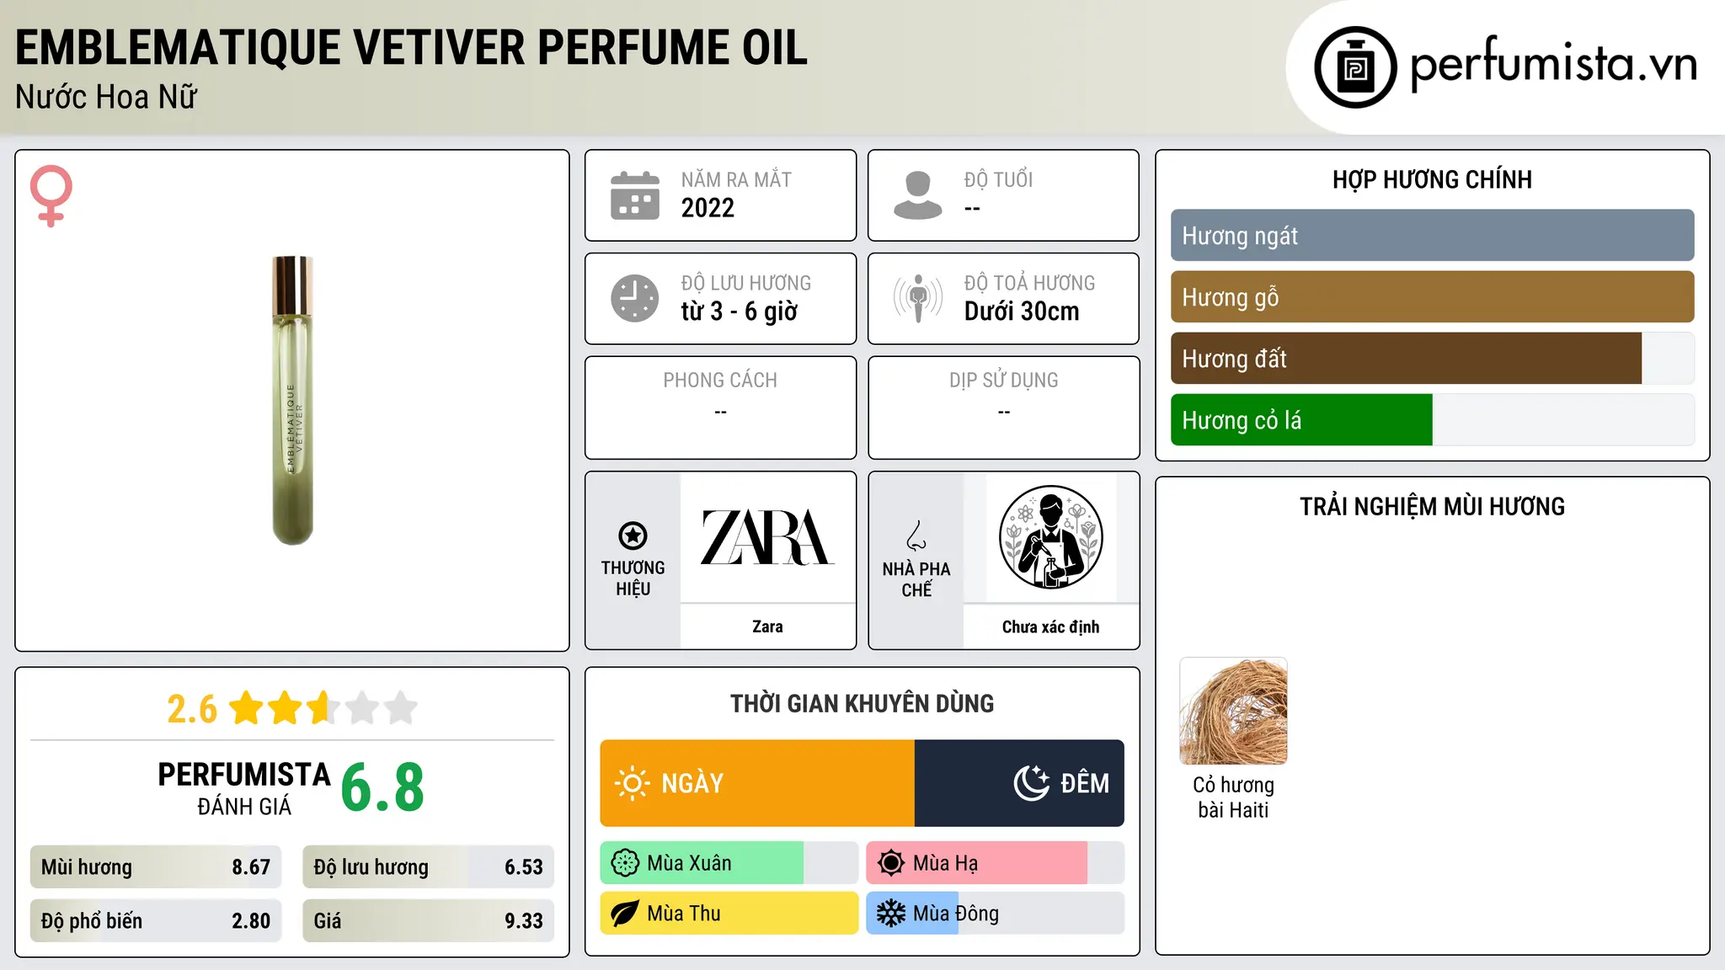Click the PHONG CÁCH heading
The image size is (1725, 970).
point(720,381)
